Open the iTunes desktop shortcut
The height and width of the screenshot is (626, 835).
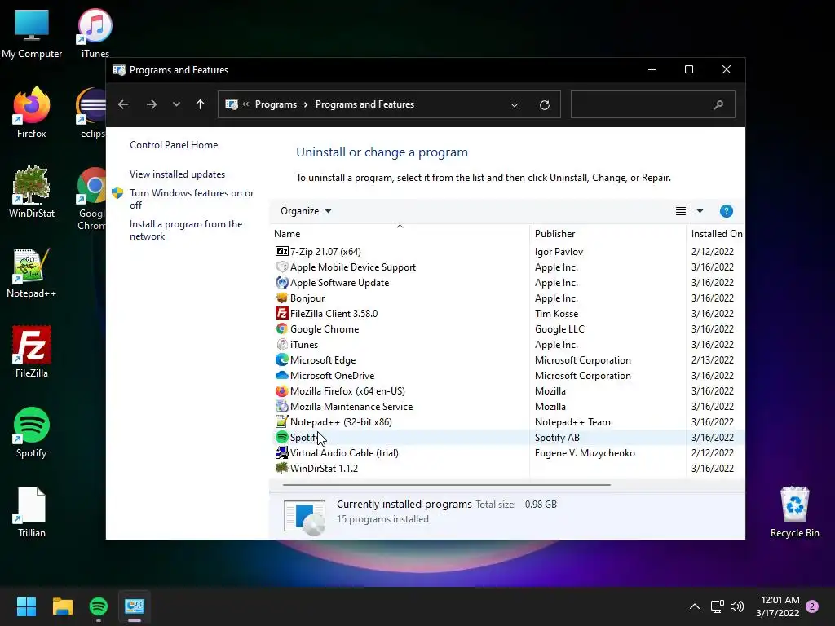95,33
